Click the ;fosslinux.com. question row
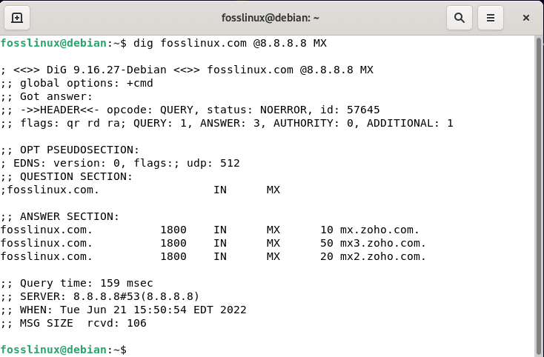This screenshot has height=357, width=544. pyautogui.click(x=140, y=190)
